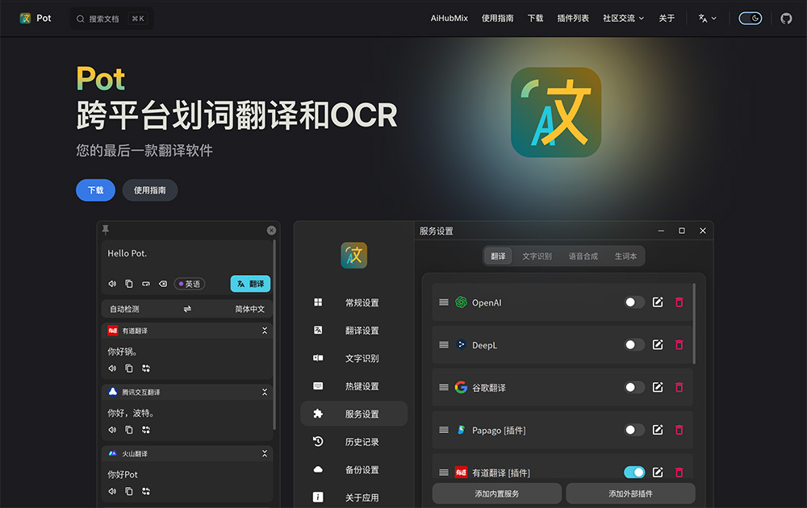Viewport: 807px width, 508px height.
Task: Edit the 谷歌翻译 service
Action: [x=658, y=388]
